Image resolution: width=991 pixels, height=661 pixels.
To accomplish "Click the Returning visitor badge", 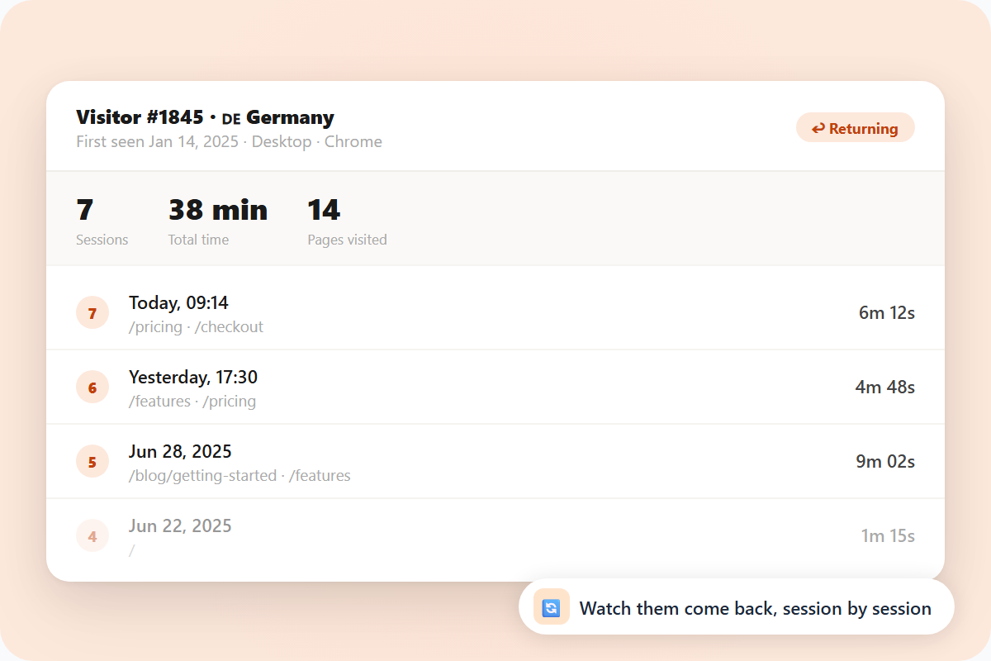I will [855, 128].
